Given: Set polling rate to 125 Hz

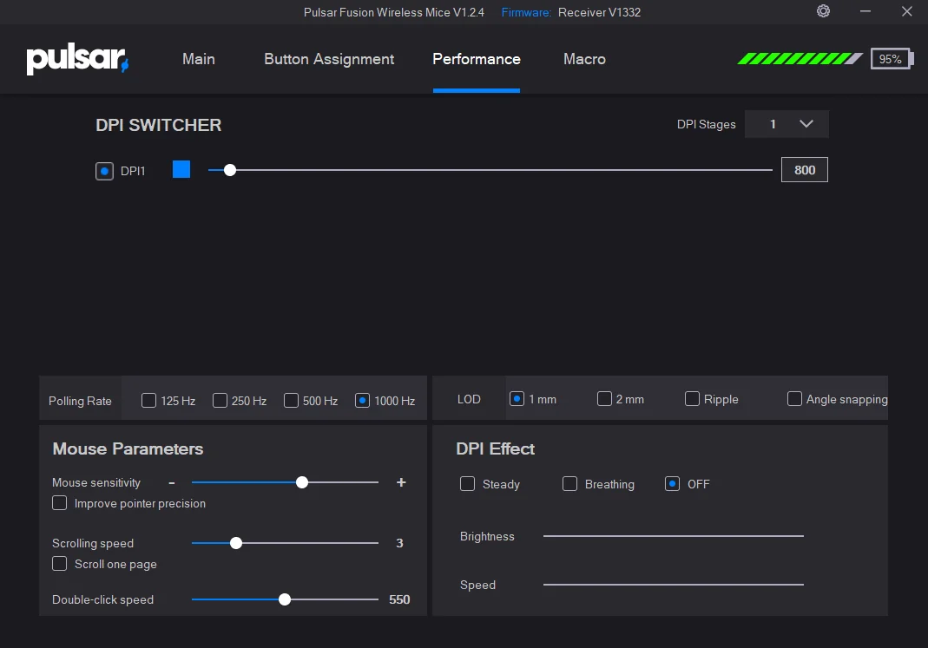Looking at the screenshot, I should click(x=148, y=400).
